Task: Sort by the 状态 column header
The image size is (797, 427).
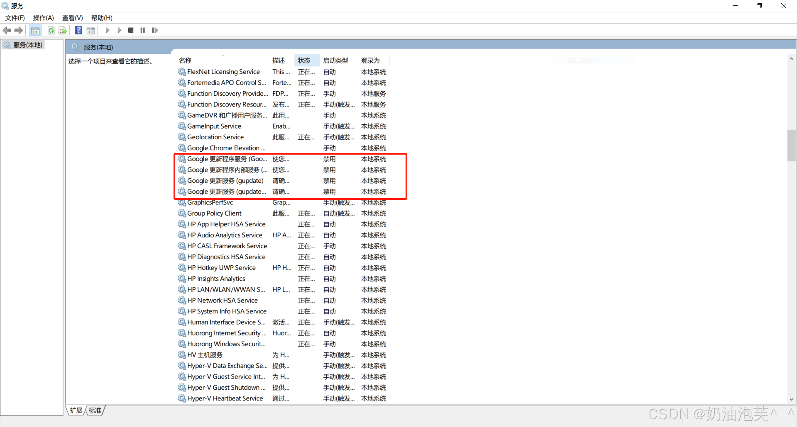Action: [307, 61]
